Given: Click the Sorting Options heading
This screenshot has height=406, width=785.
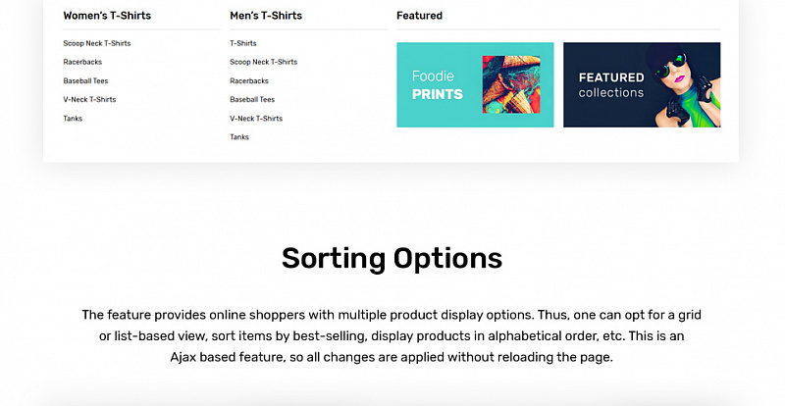Looking at the screenshot, I should pyautogui.click(x=392, y=258).
